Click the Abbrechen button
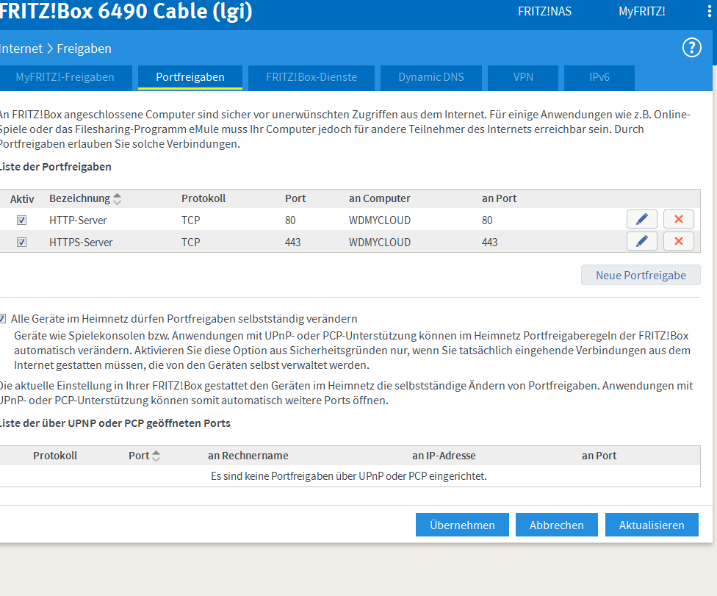 pos(557,525)
